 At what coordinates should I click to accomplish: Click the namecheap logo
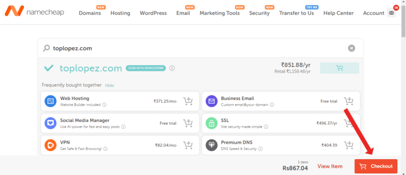pyautogui.click(x=34, y=11)
